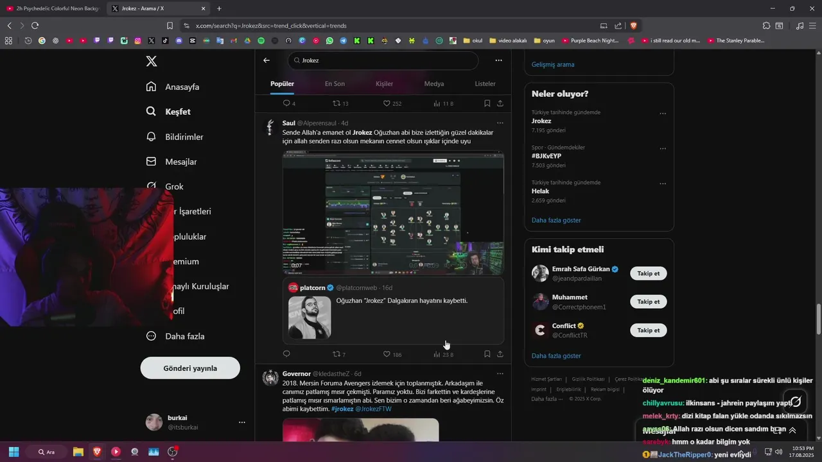Open okul bookmarks folder
Screen dimensions: 822x462
point(473,40)
